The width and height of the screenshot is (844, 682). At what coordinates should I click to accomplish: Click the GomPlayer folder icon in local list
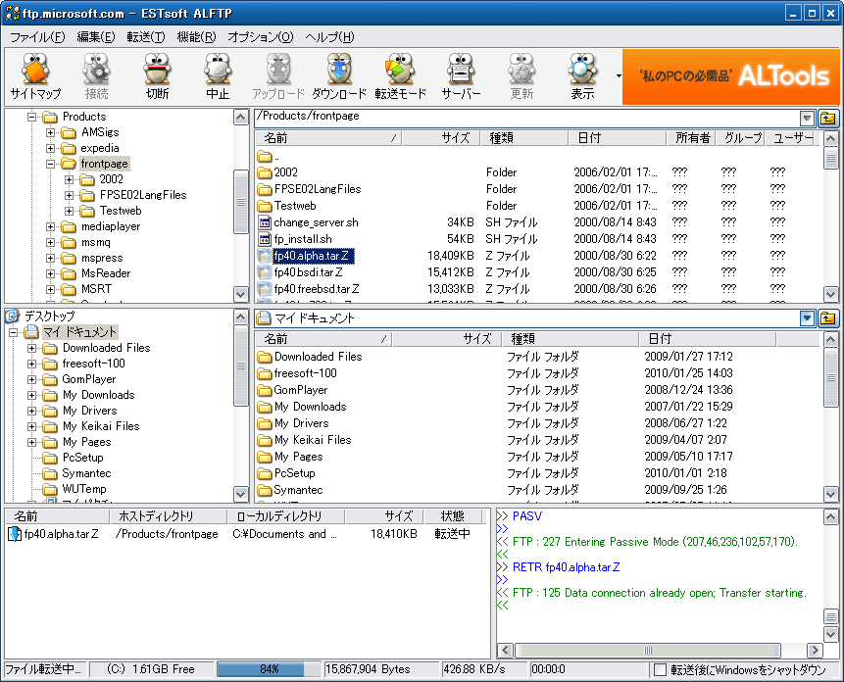pos(265,390)
